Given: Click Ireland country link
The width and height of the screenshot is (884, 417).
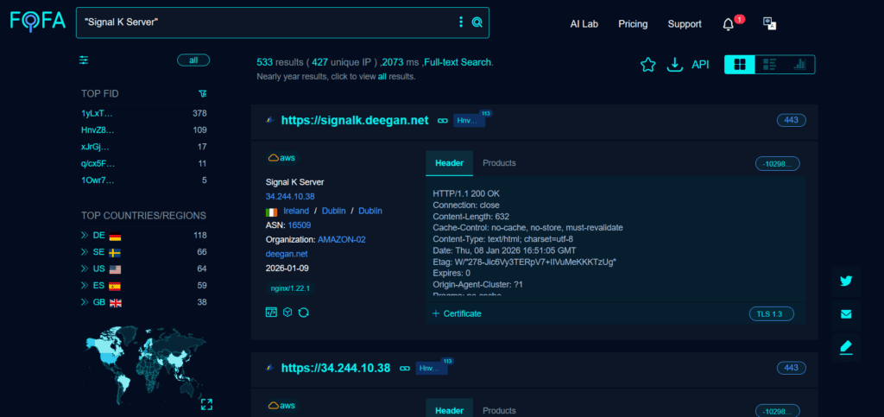Looking at the screenshot, I should click(296, 211).
